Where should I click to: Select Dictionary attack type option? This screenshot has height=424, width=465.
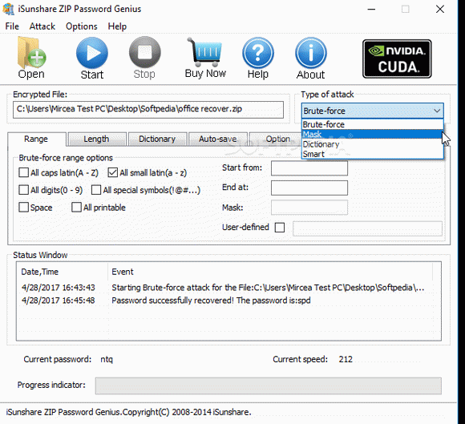[373, 144]
